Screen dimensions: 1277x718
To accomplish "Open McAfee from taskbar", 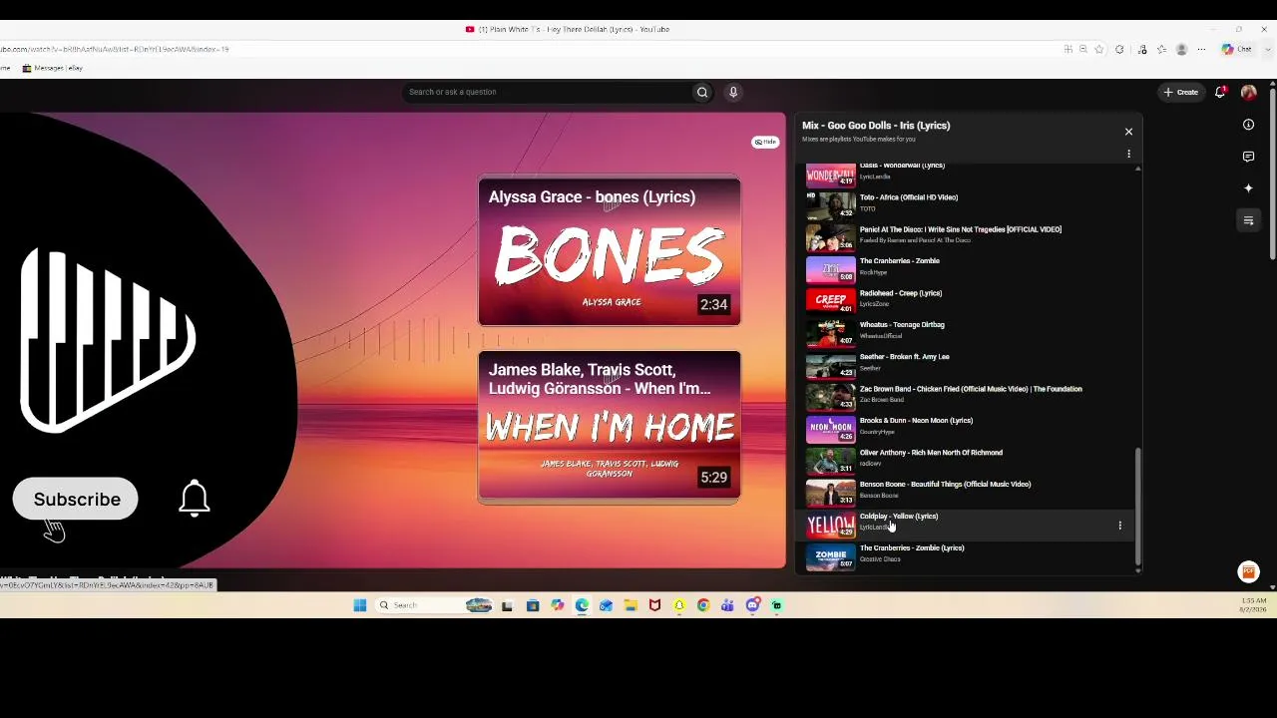I will pyautogui.click(x=654, y=605).
